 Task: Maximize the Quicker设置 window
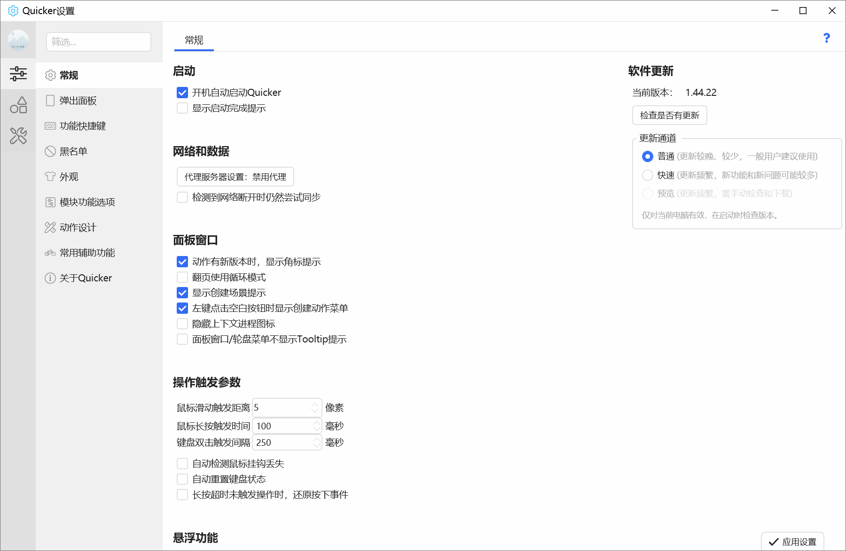(803, 11)
